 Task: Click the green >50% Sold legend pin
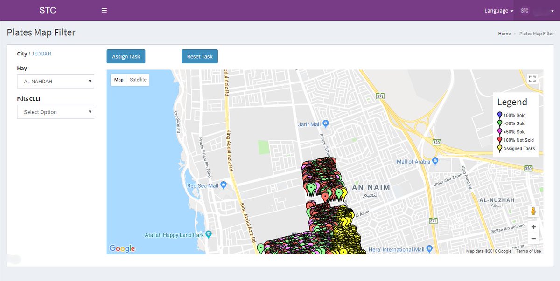pos(500,123)
